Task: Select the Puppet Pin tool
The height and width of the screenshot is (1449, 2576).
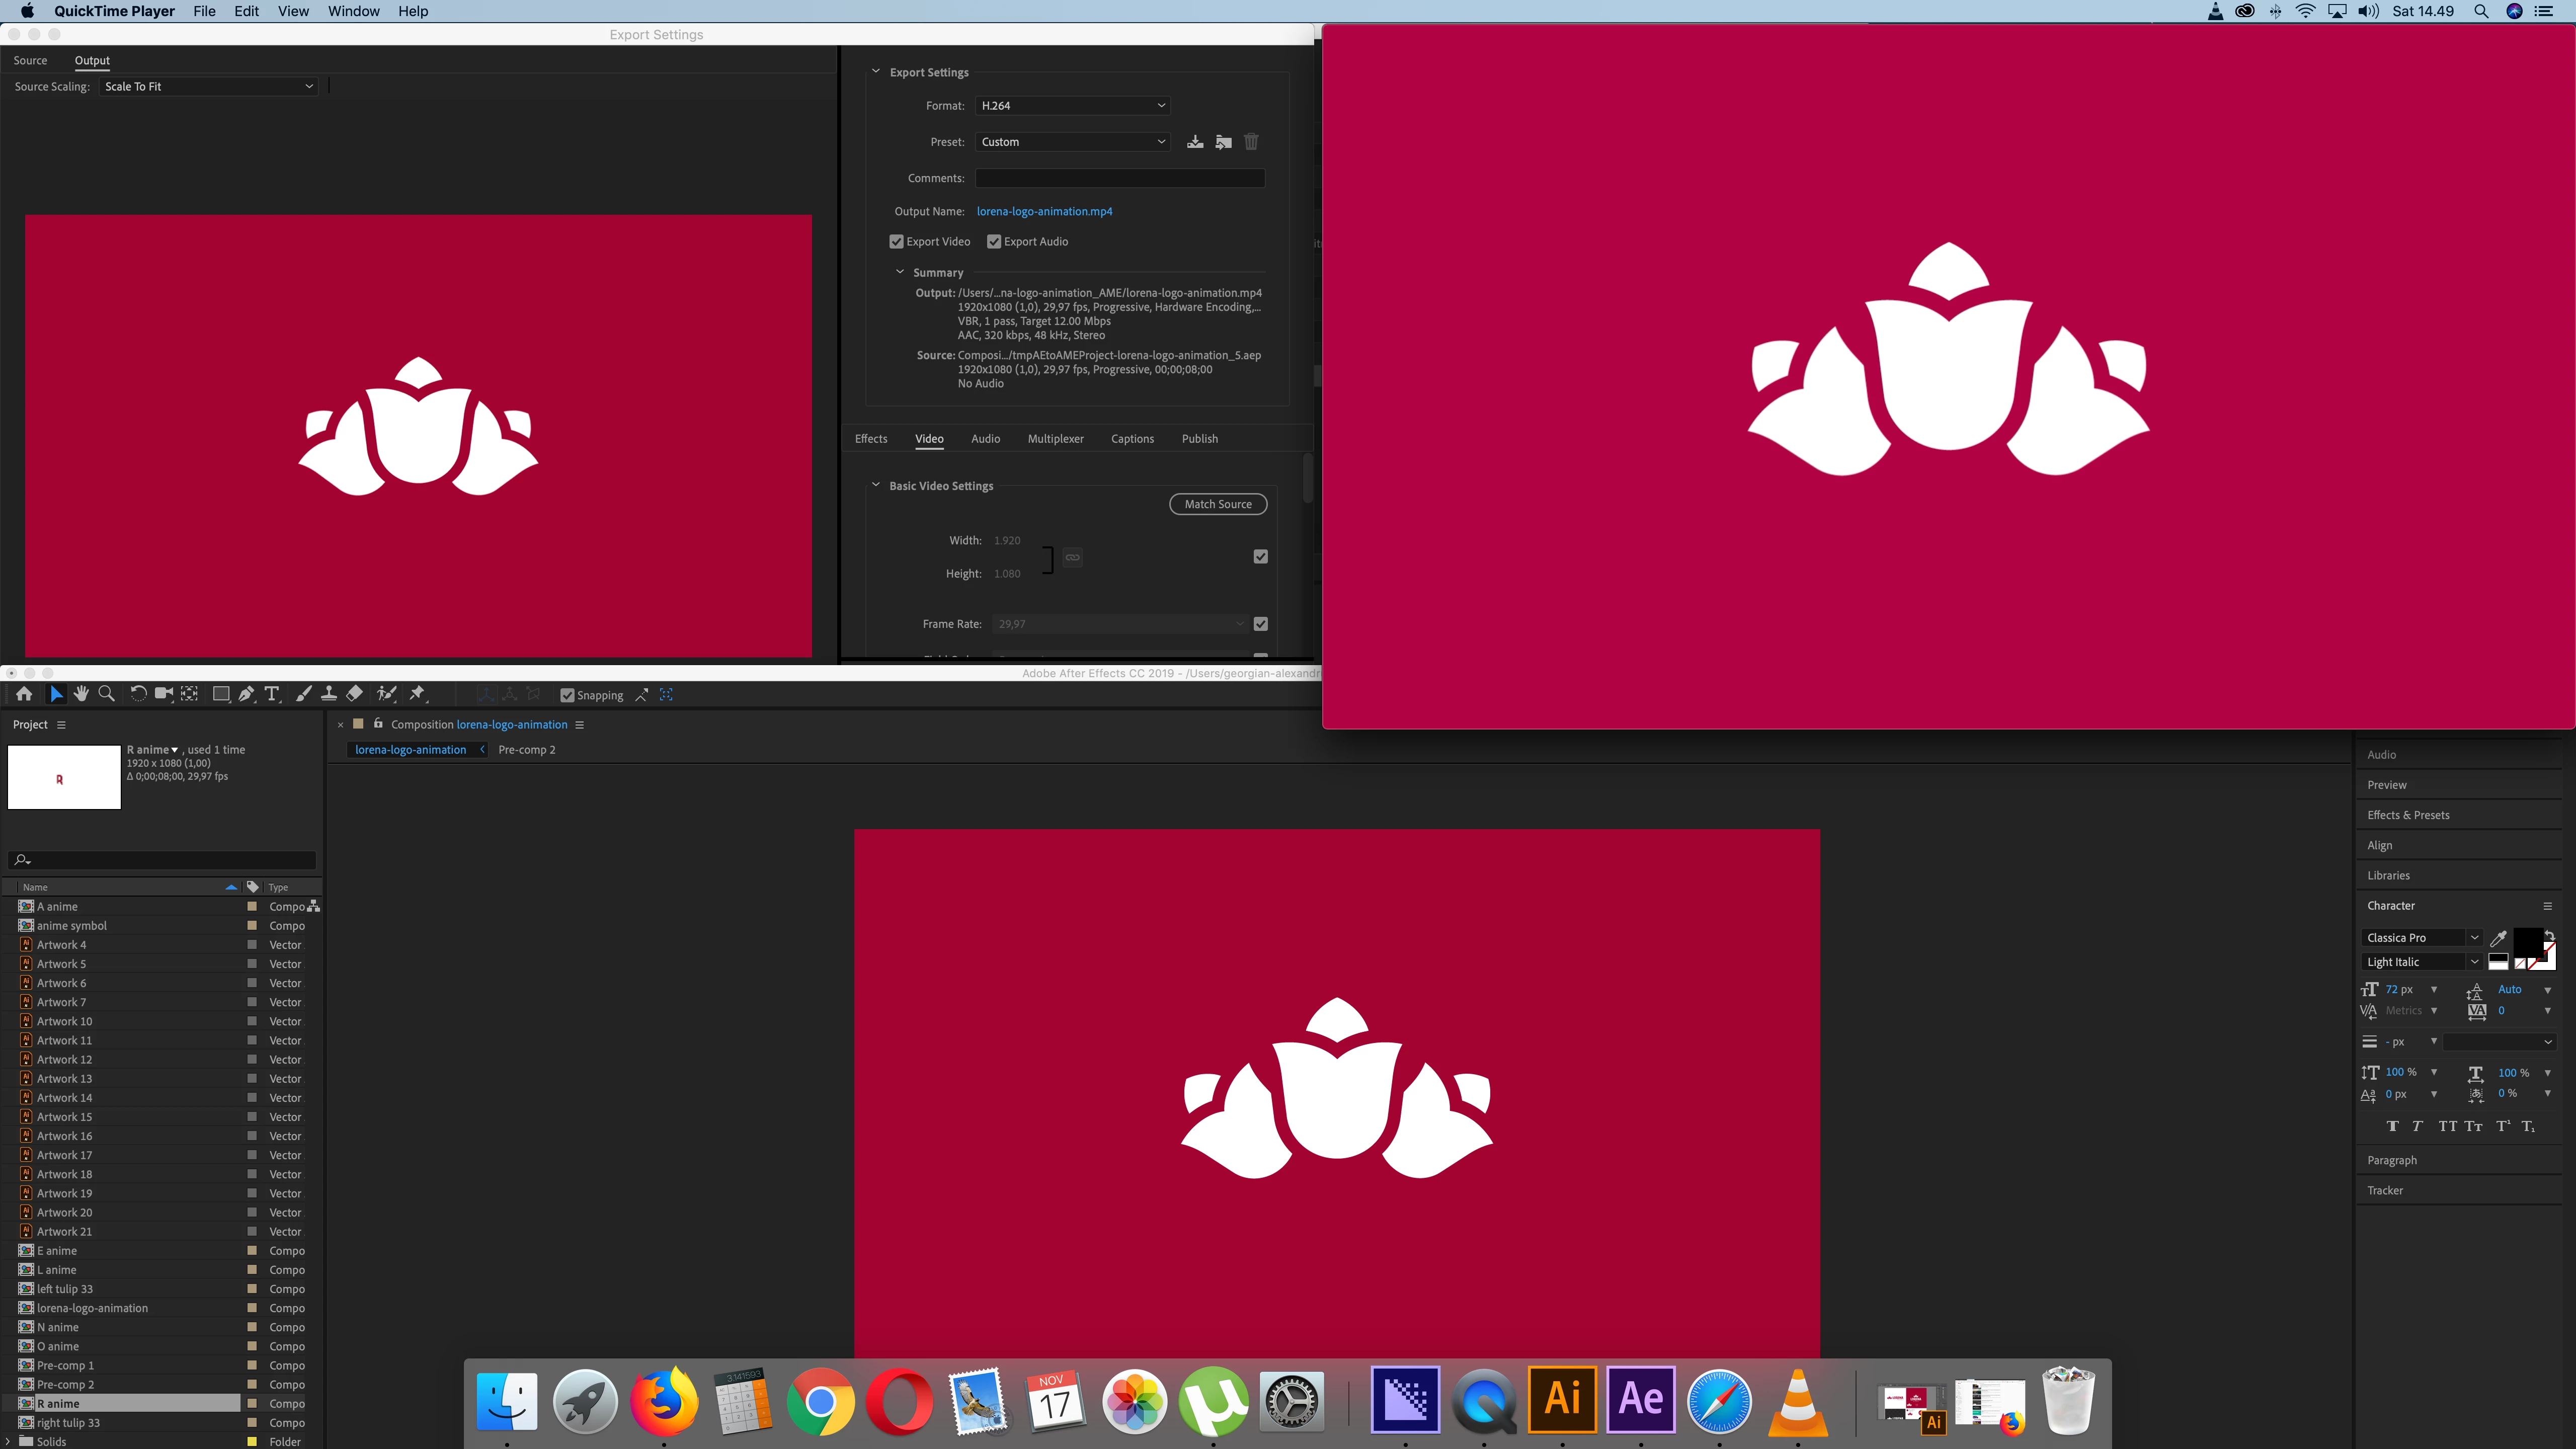Action: coord(418,694)
